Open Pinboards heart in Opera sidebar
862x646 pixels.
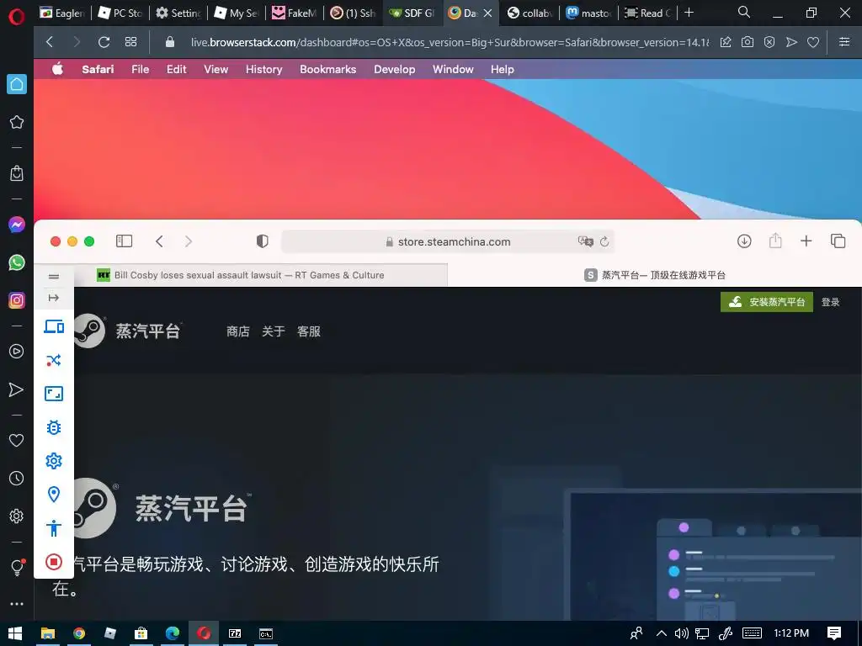[x=17, y=440]
